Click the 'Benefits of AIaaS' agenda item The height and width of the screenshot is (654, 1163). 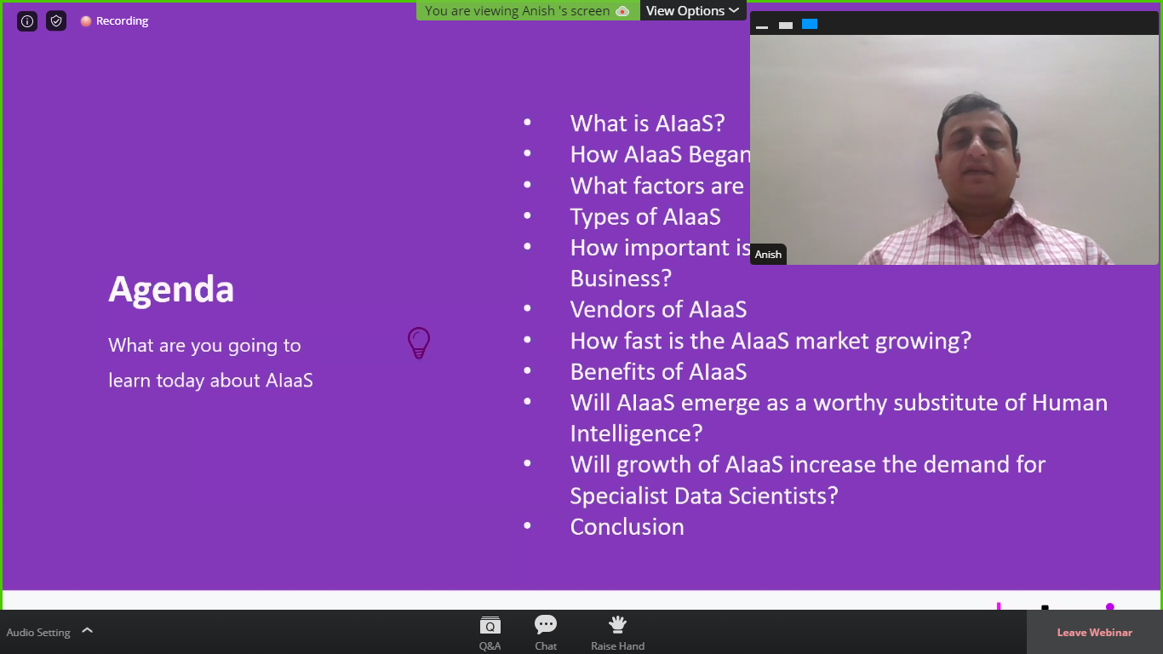(x=658, y=372)
